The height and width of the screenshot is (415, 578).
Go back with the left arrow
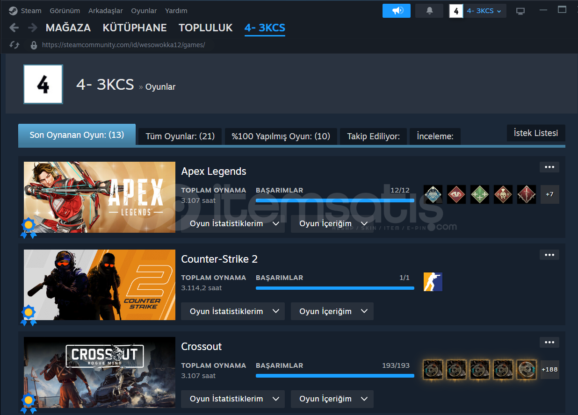click(14, 28)
